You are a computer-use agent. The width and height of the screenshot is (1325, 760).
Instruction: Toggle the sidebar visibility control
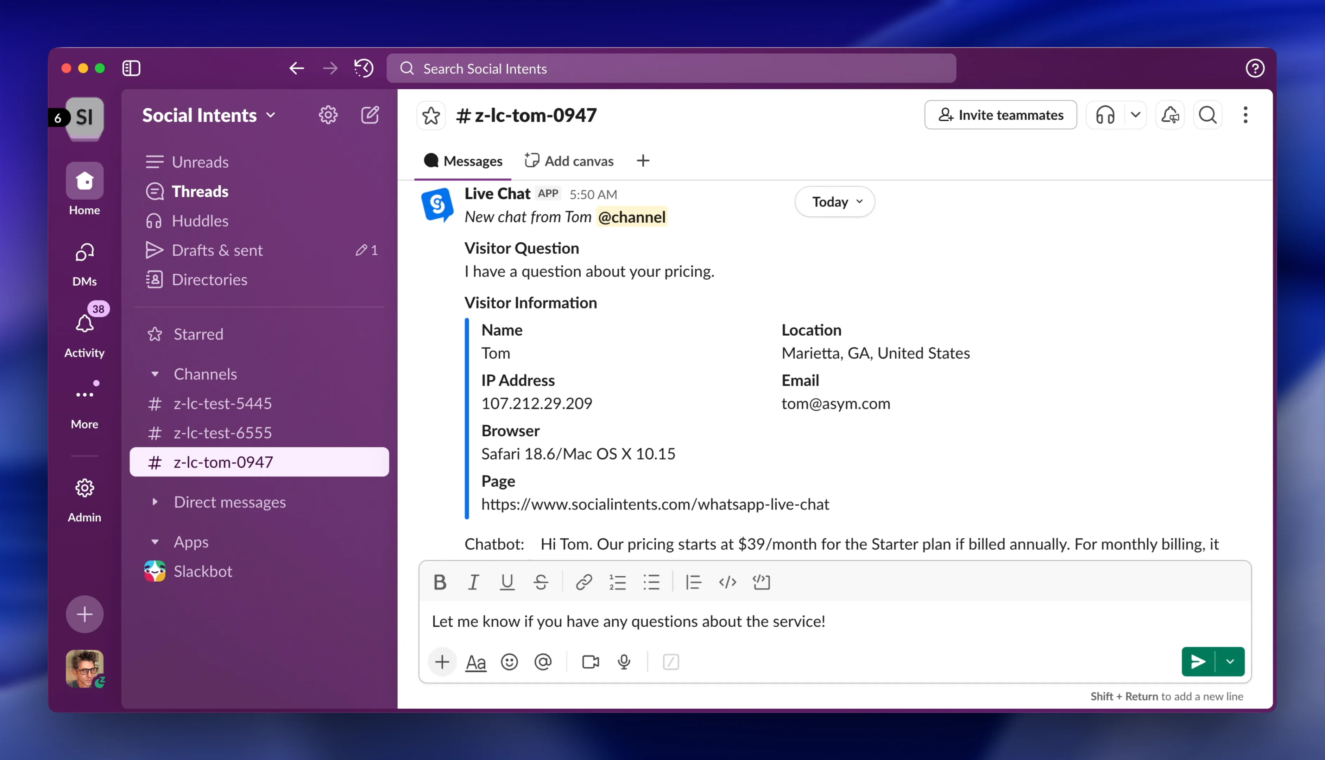point(131,68)
